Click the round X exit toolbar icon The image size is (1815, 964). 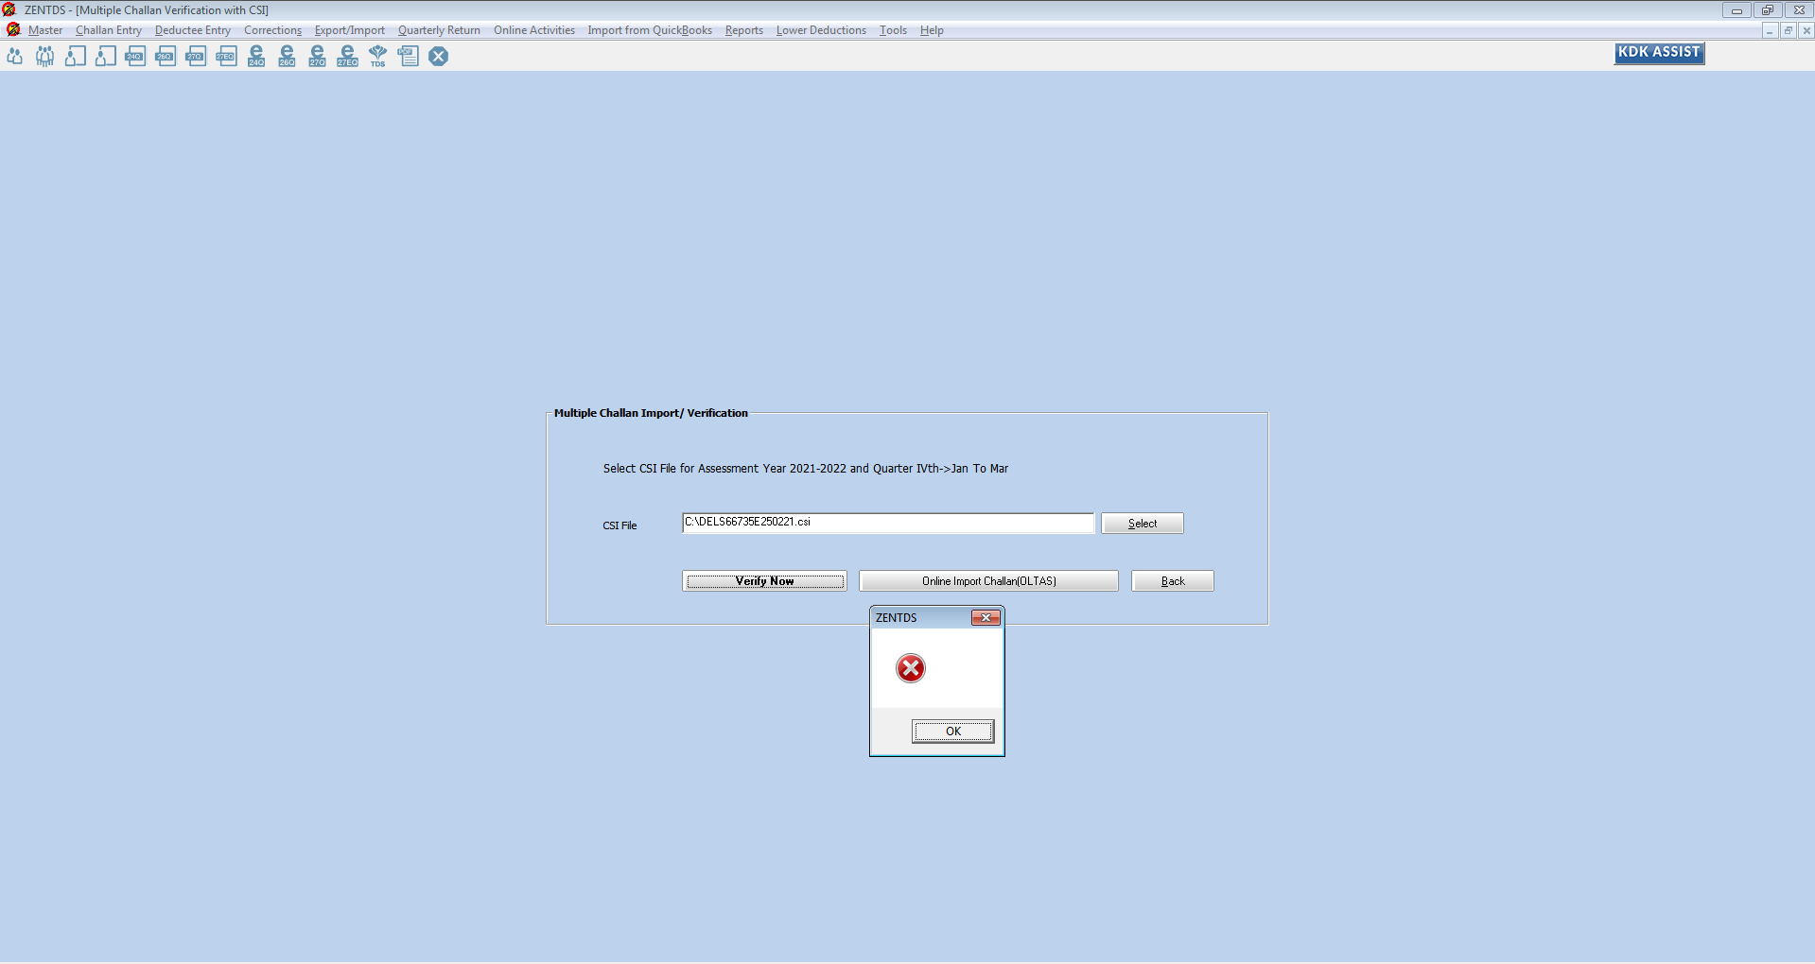pos(438,57)
